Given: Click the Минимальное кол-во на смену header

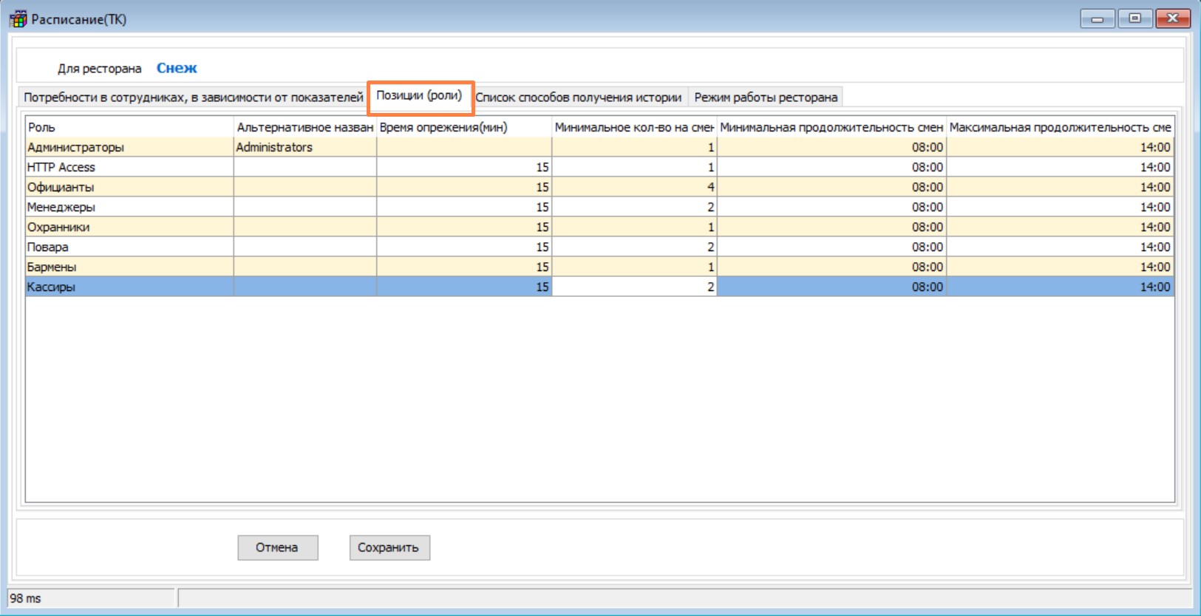Looking at the screenshot, I should pyautogui.click(x=634, y=127).
